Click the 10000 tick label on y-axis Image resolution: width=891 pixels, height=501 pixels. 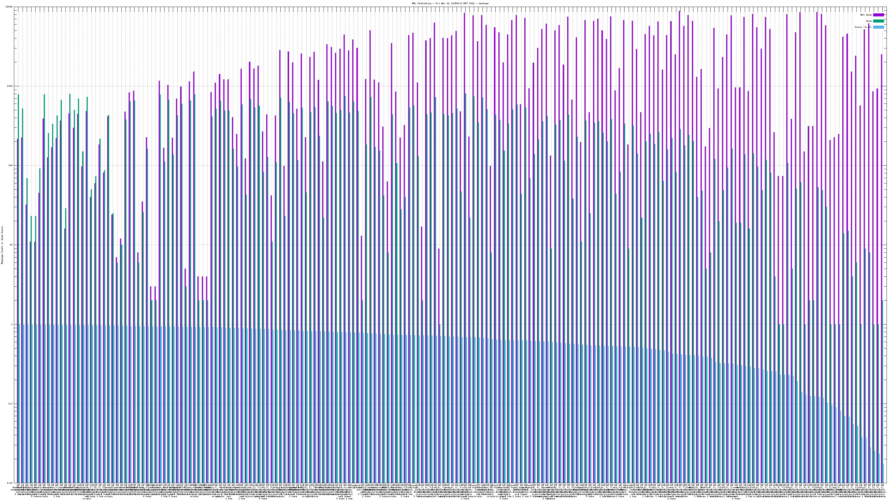point(9,7)
